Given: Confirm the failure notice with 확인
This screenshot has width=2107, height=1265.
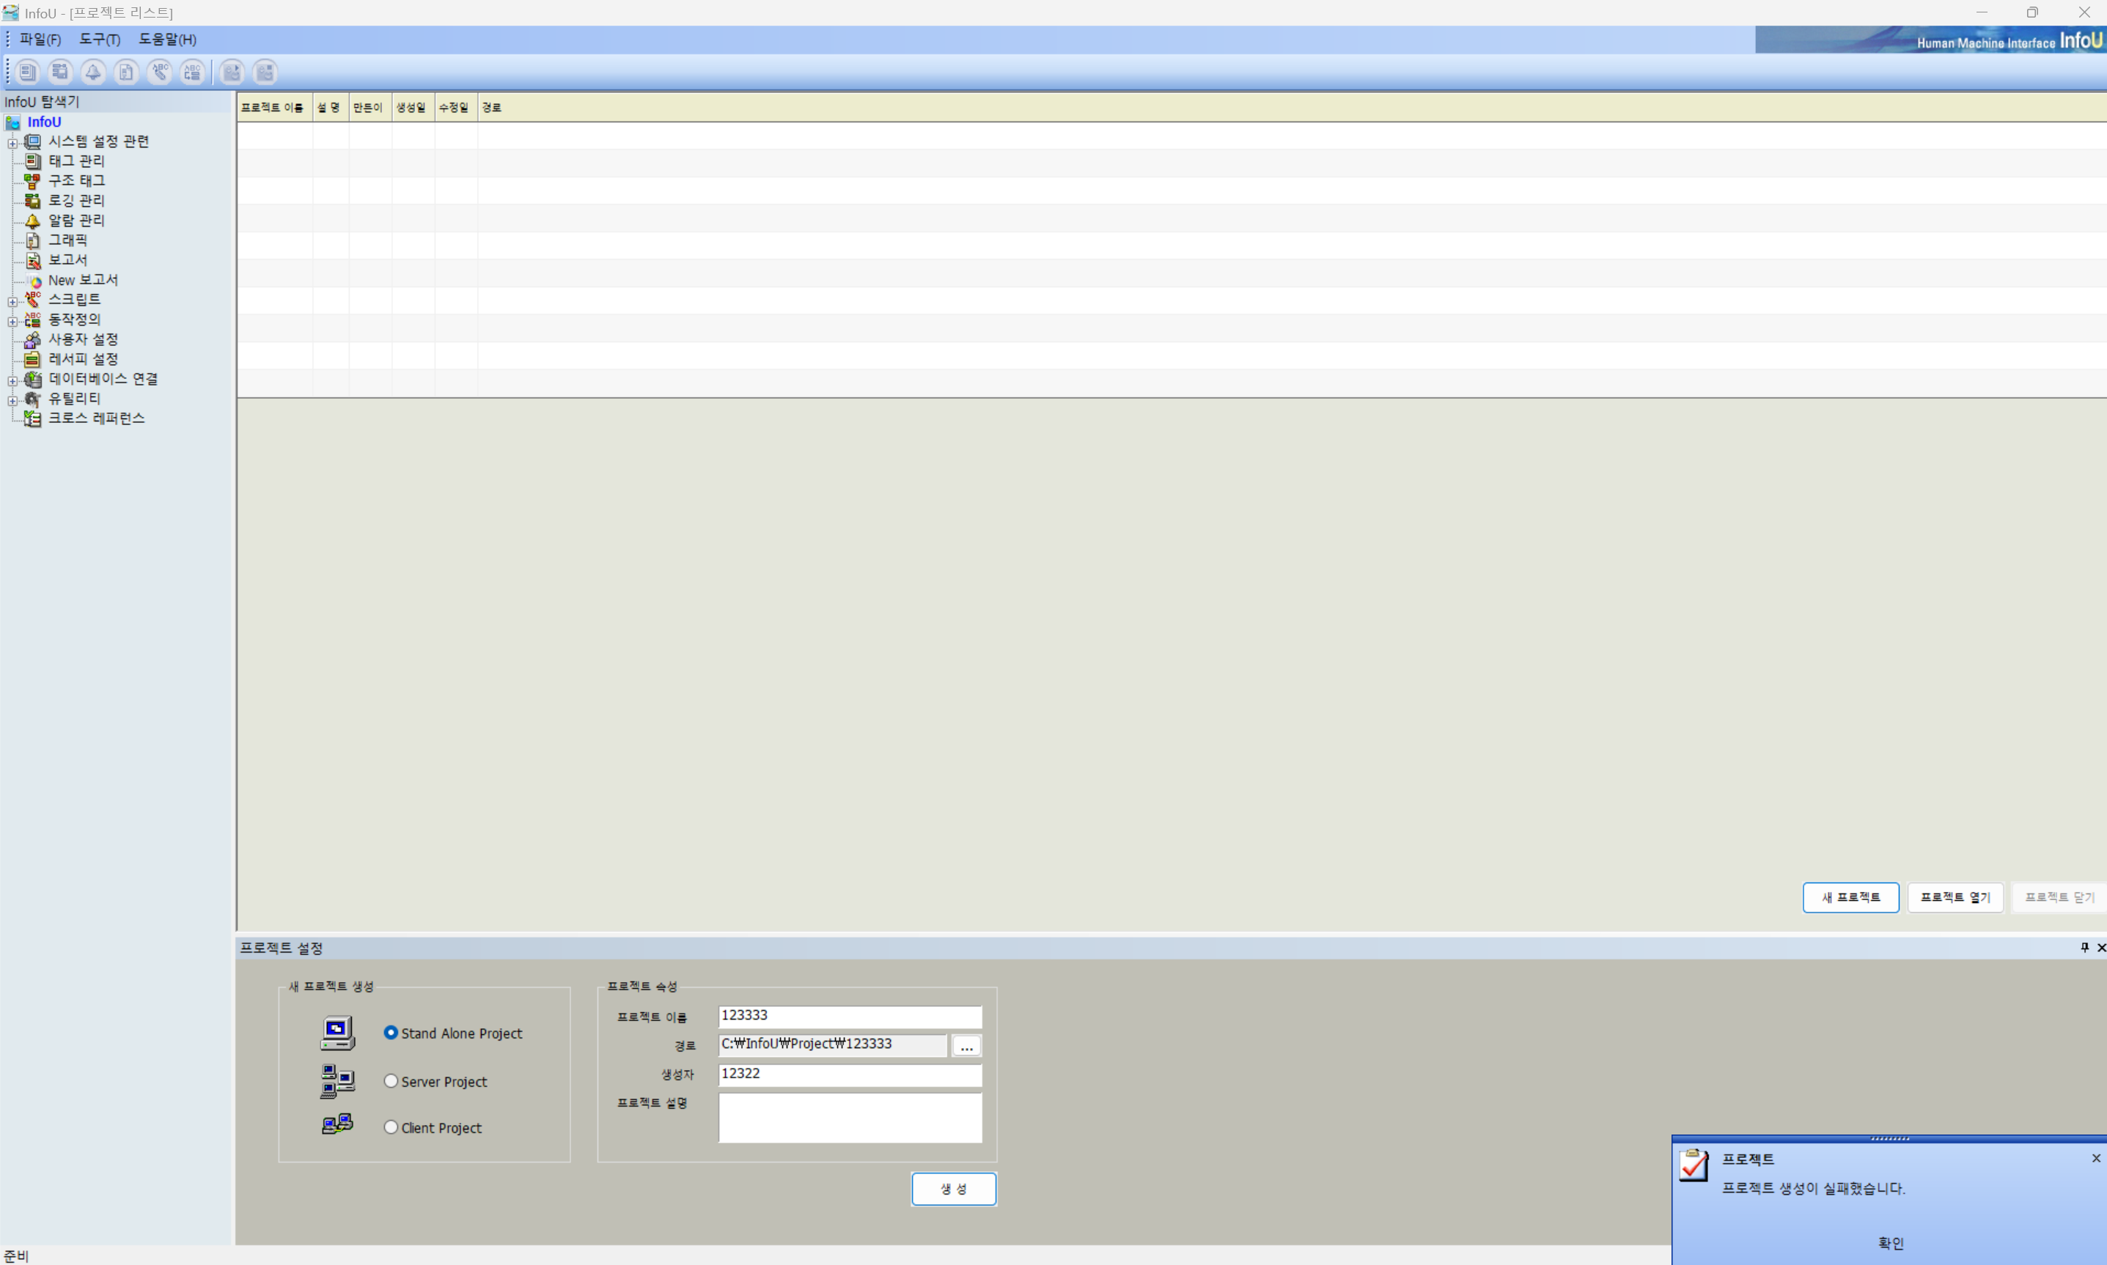Looking at the screenshot, I should [x=1891, y=1244].
